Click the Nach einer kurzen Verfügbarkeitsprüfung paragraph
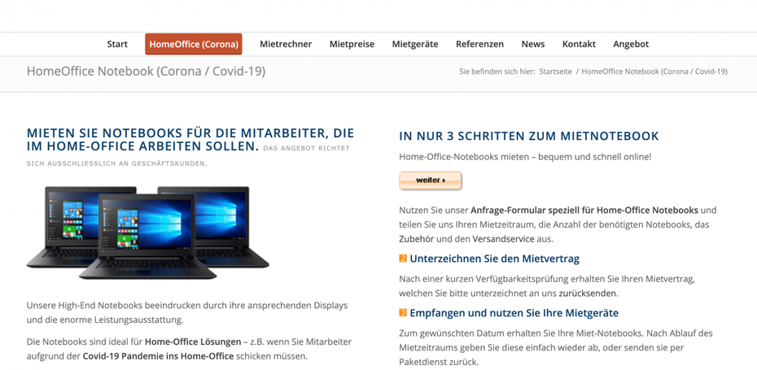The width and height of the screenshot is (757, 370). pos(547,285)
